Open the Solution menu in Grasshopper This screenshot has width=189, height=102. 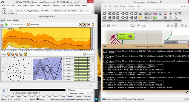tap(131, 6)
